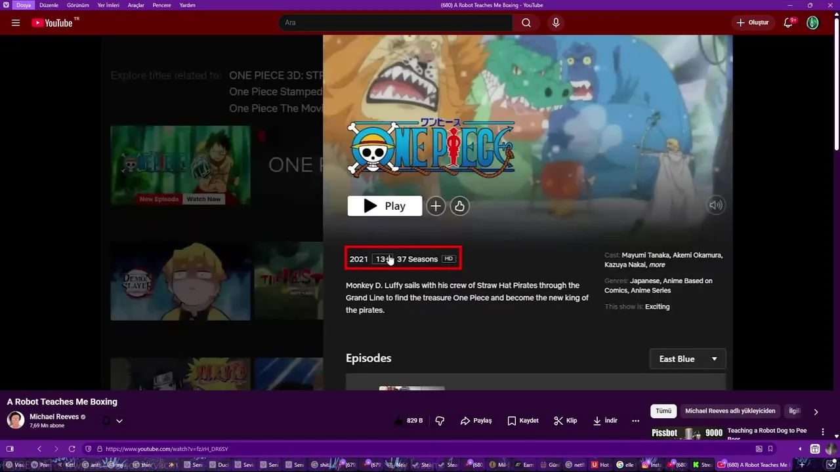The height and width of the screenshot is (472, 840).
Task: Open Michael Reeves channel avatar
Action: (16, 420)
